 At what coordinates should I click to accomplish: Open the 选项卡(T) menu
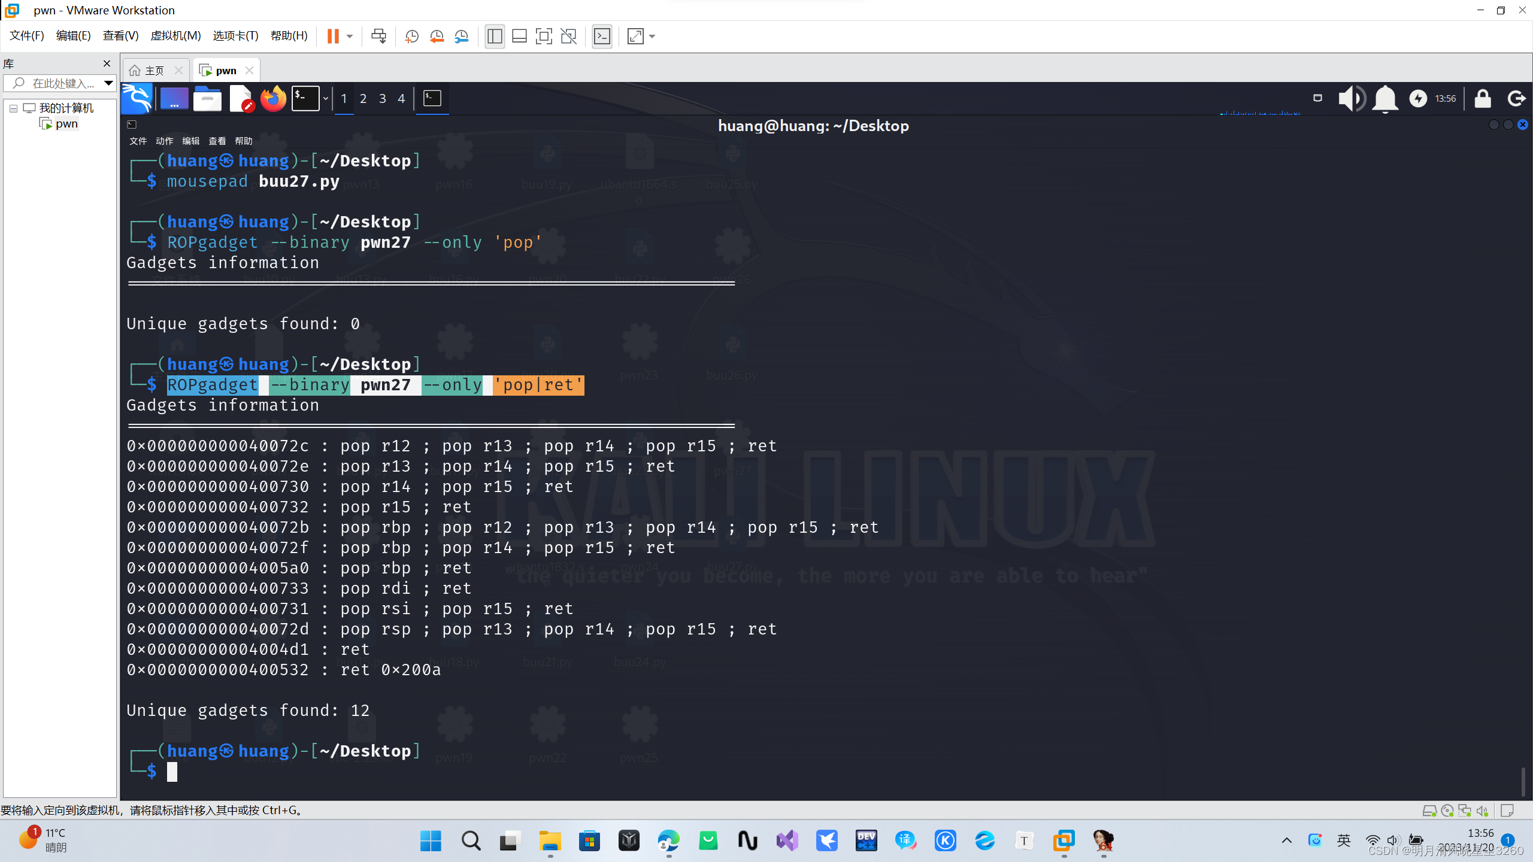pyautogui.click(x=235, y=36)
